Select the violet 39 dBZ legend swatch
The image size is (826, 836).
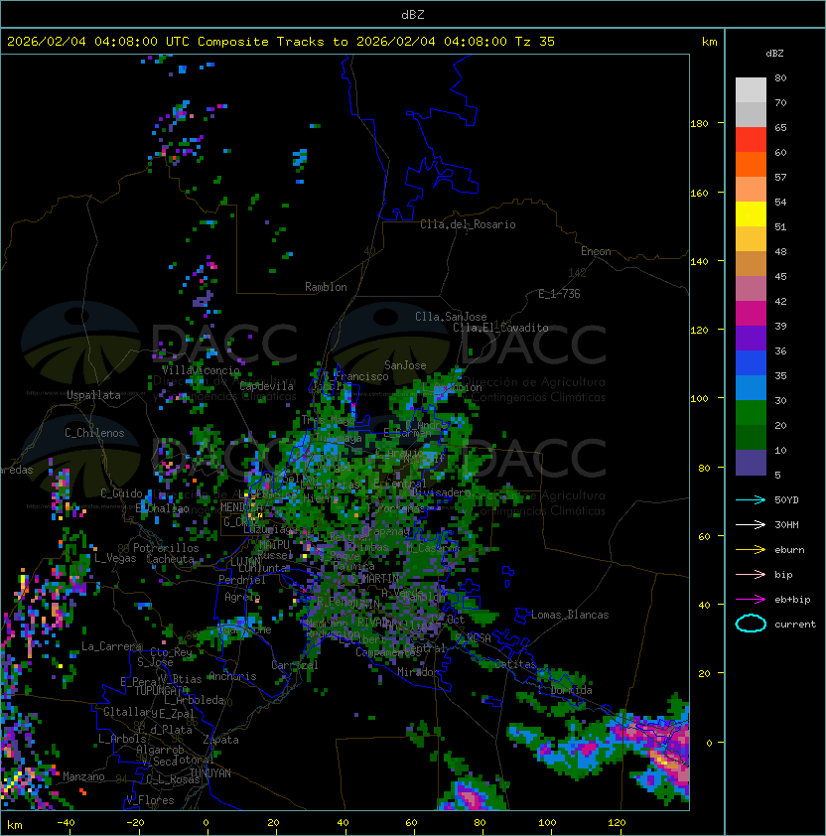[751, 338]
